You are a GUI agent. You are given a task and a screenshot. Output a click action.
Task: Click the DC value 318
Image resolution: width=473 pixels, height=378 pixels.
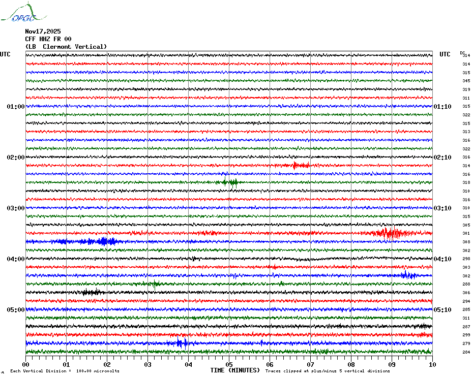pyautogui.click(x=466, y=183)
